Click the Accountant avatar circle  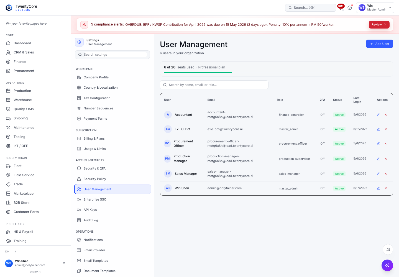pyautogui.click(x=168, y=115)
